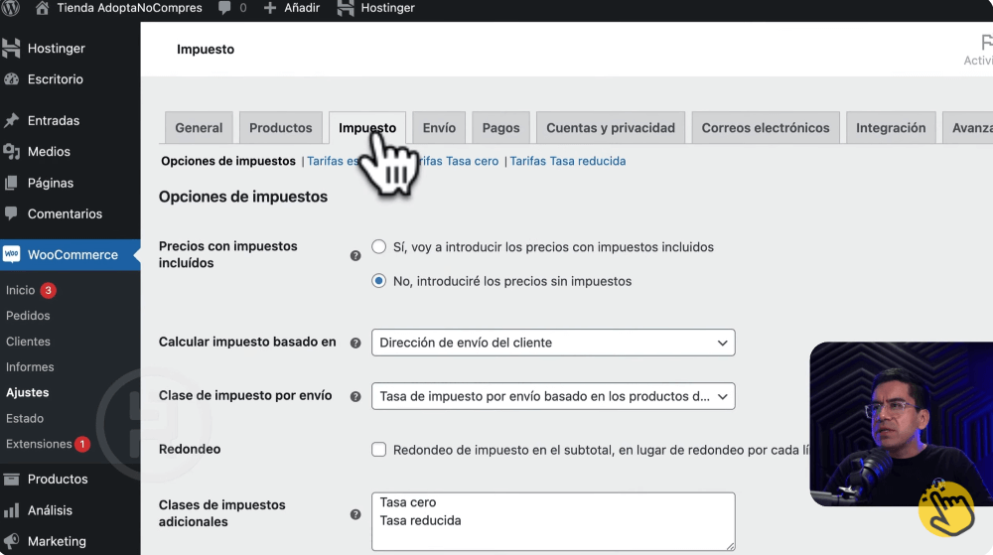This screenshot has height=555, width=993.
Task: Open Hostinger menu in admin bar
Action: [x=387, y=8]
